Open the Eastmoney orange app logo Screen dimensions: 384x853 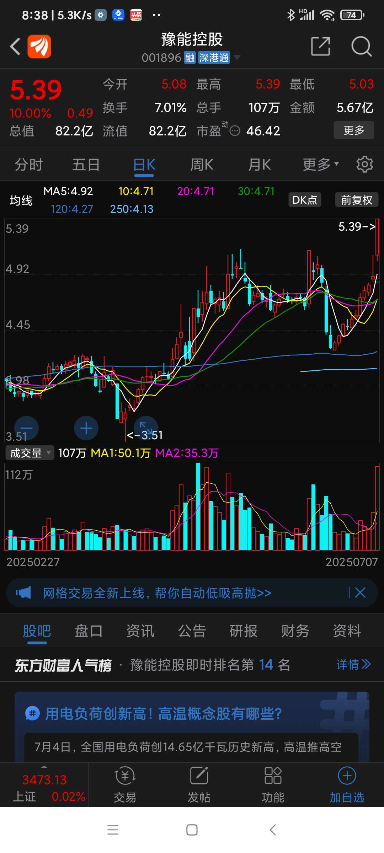39,46
